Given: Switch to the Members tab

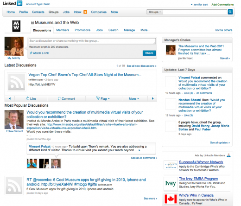Looking at the screenshot, I should point(63,30).
